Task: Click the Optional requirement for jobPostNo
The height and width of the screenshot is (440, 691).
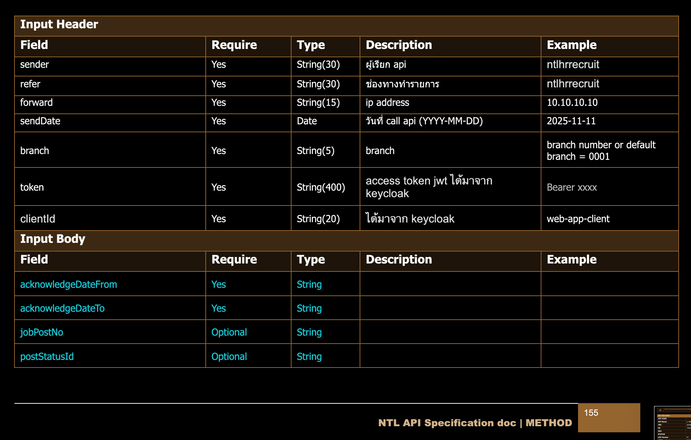Action: [x=229, y=332]
